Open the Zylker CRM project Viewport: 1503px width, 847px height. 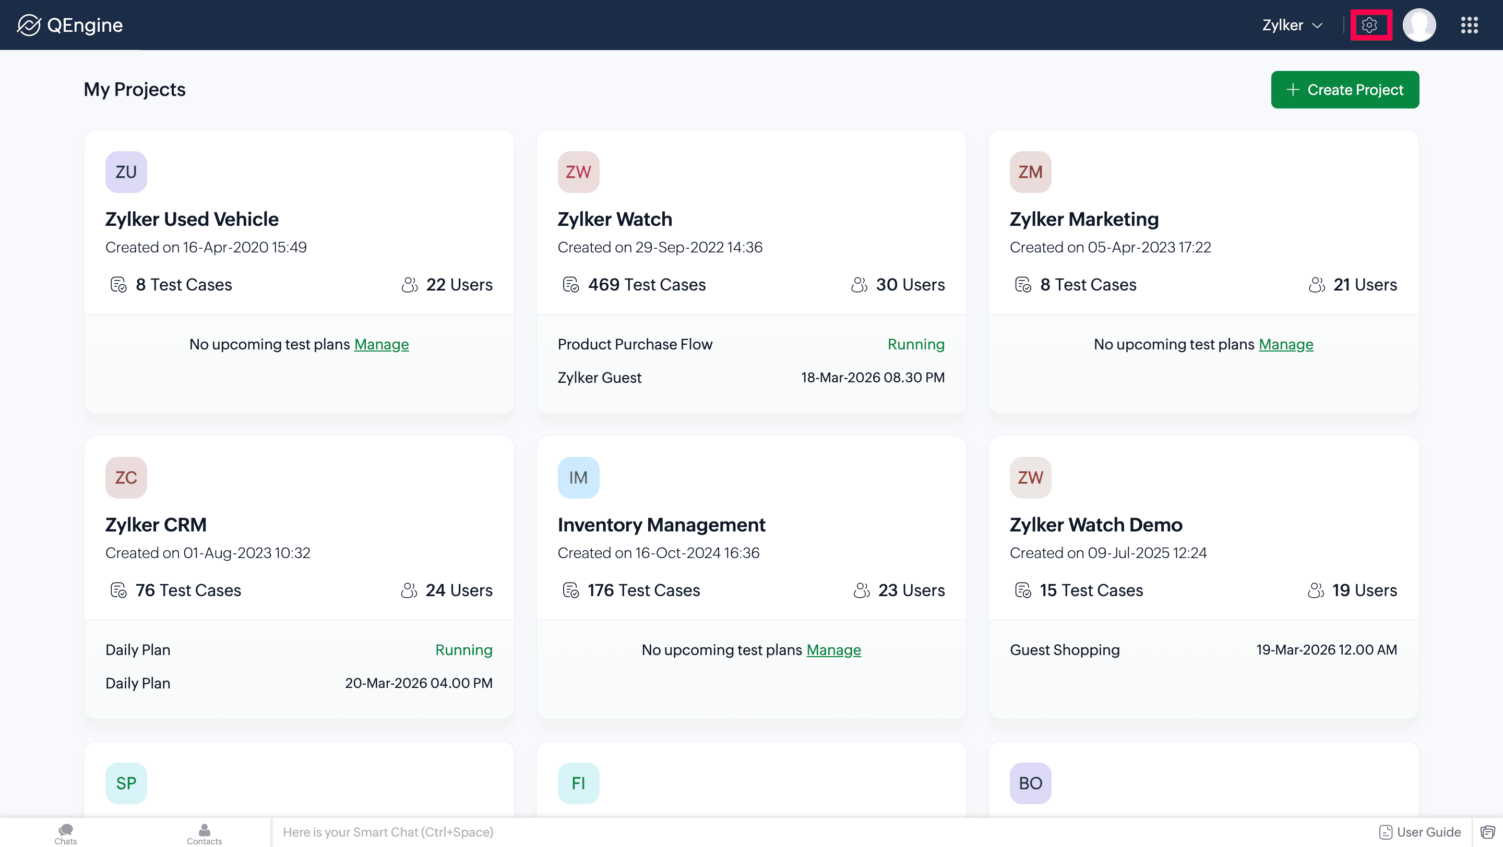coord(156,525)
